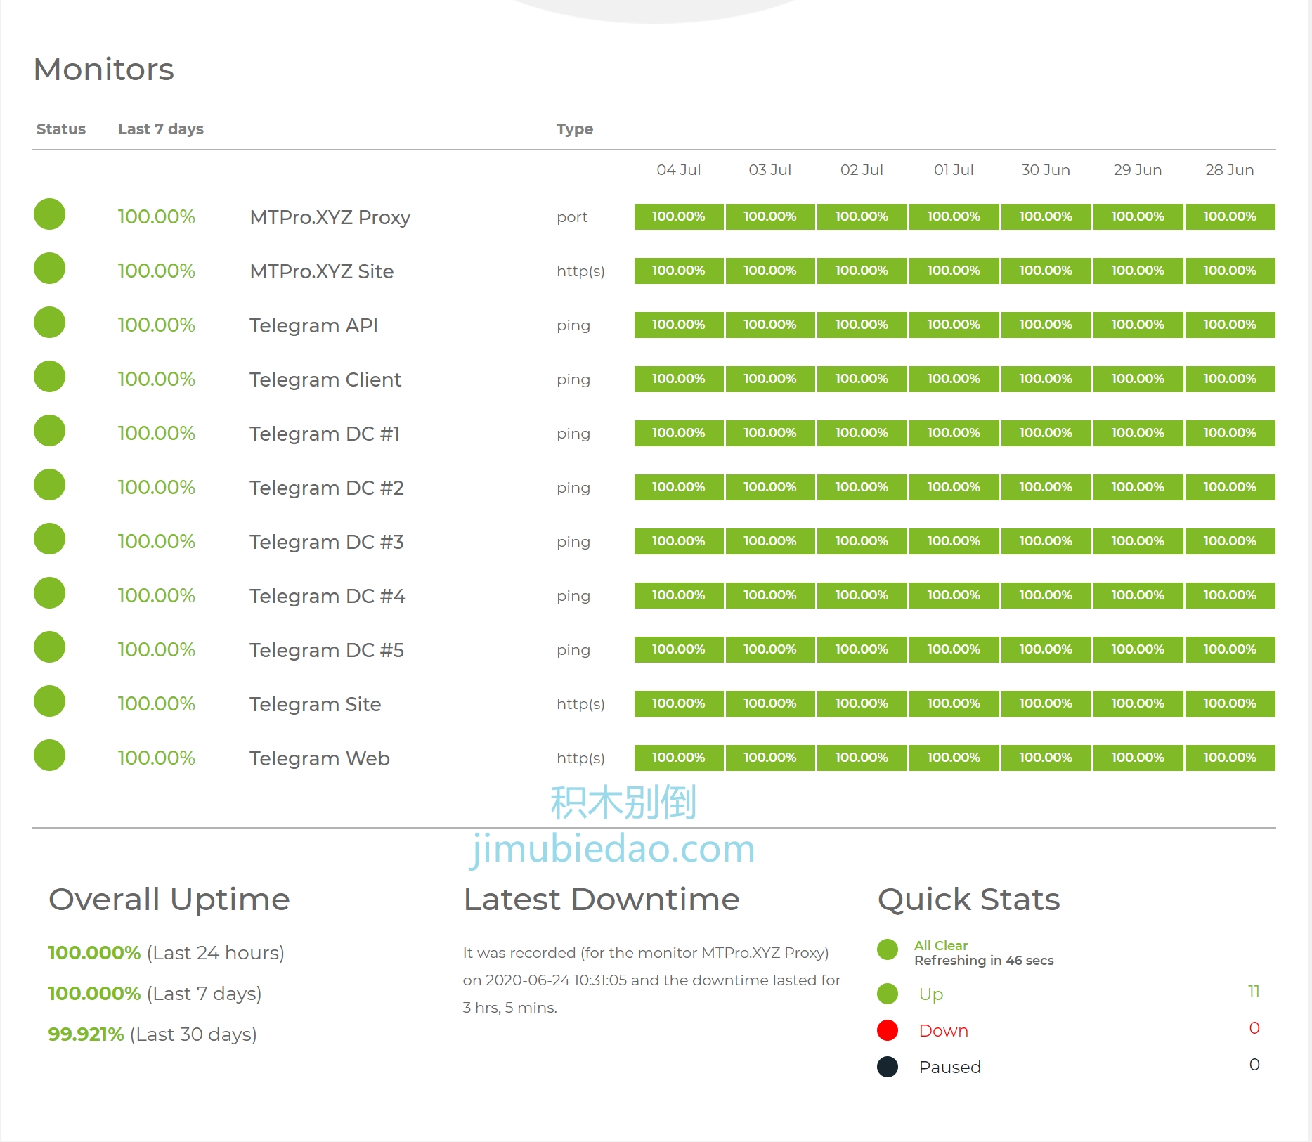Screen dimensions: 1312x1142
Task: Open the Telegram DC #1 monitor
Action: point(325,434)
